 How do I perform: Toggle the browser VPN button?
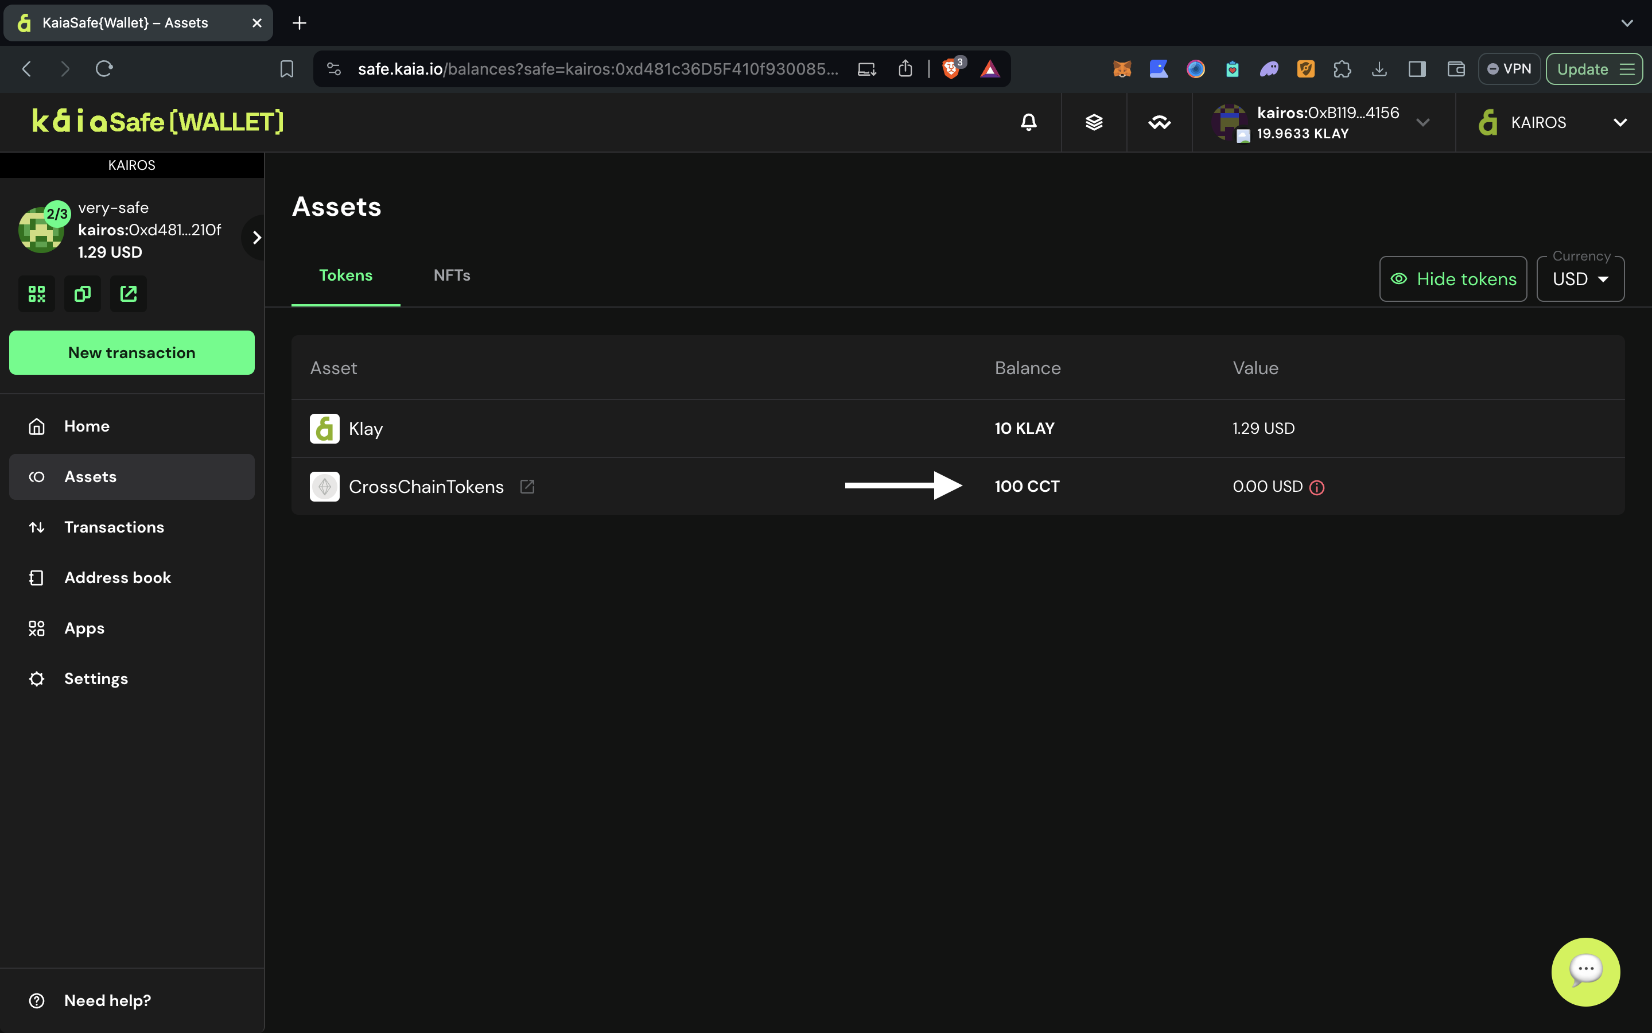tap(1509, 69)
